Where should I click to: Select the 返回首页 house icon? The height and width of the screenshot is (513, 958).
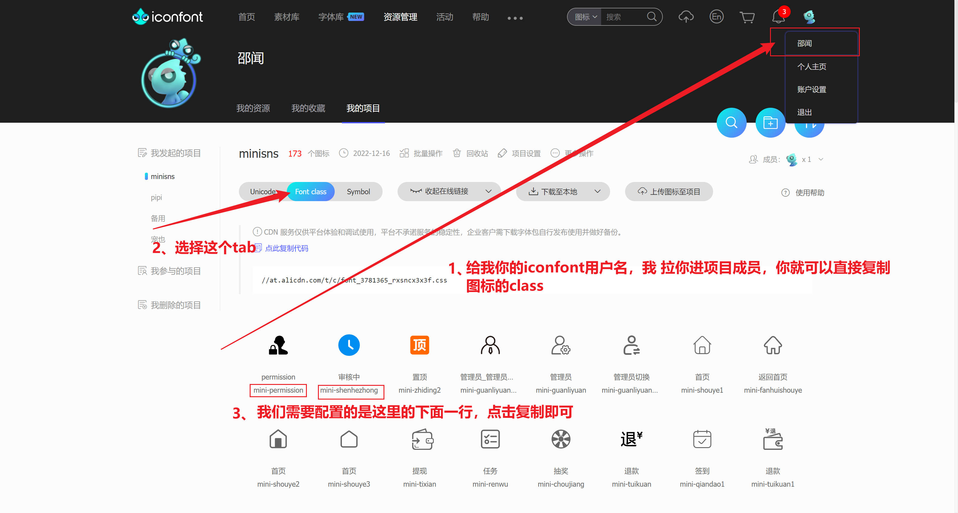click(773, 345)
